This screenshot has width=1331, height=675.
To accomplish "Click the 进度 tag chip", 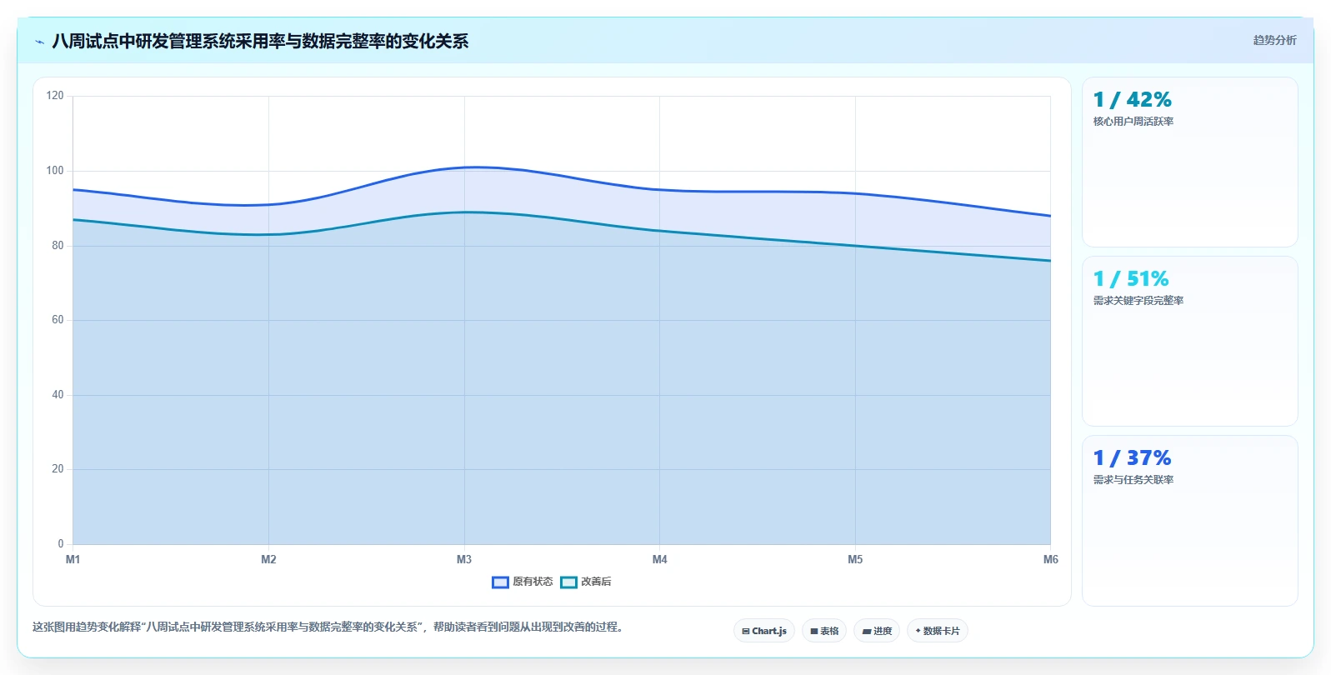I will coord(877,631).
